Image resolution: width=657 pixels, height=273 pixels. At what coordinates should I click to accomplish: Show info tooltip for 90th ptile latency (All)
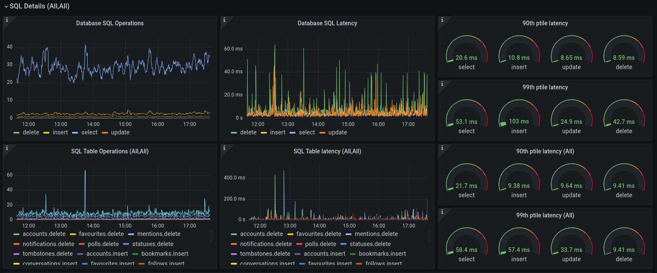click(x=442, y=148)
